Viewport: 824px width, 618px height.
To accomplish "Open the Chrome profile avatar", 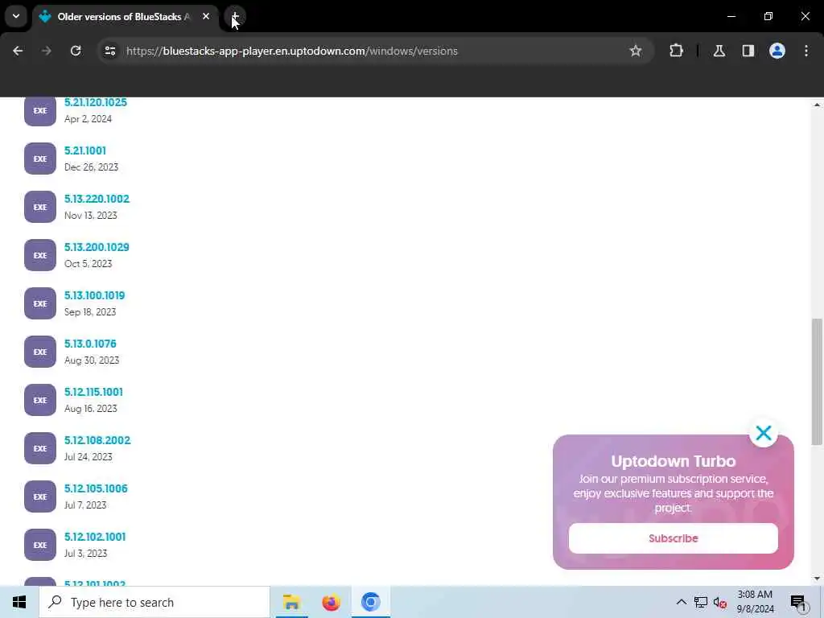I will [777, 51].
